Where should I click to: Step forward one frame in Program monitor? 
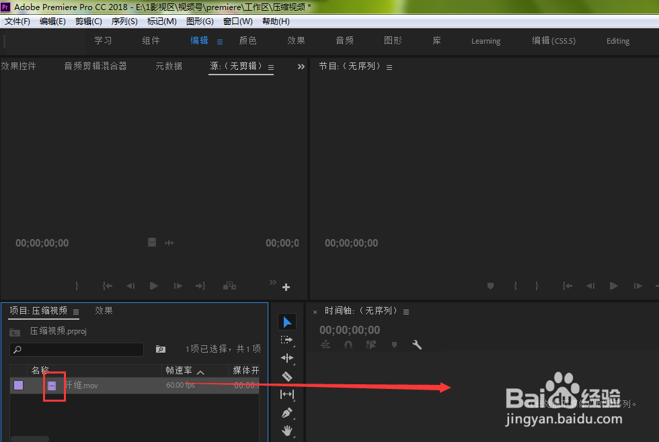click(x=637, y=286)
